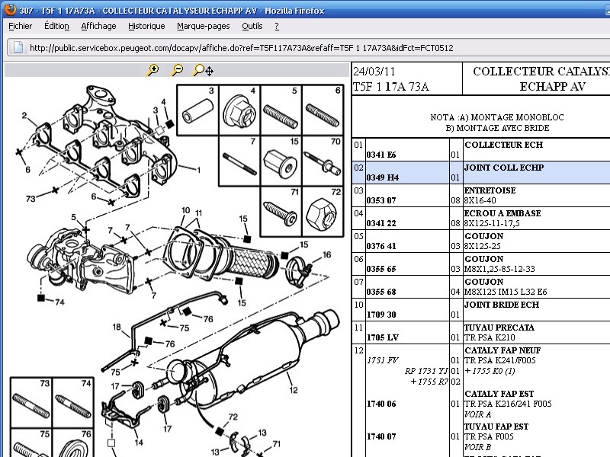Click callout 14 under the bracket in diagram
The height and width of the screenshot is (457, 610).
tap(139, 443)
